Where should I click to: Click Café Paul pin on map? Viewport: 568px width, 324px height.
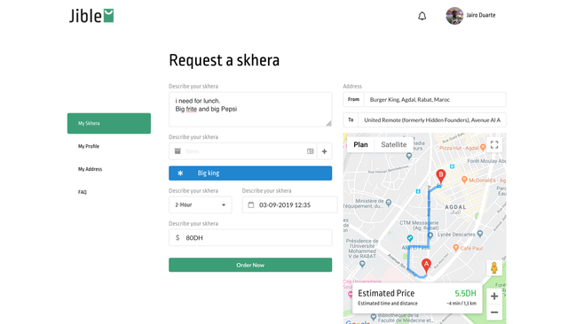point(455,247)
